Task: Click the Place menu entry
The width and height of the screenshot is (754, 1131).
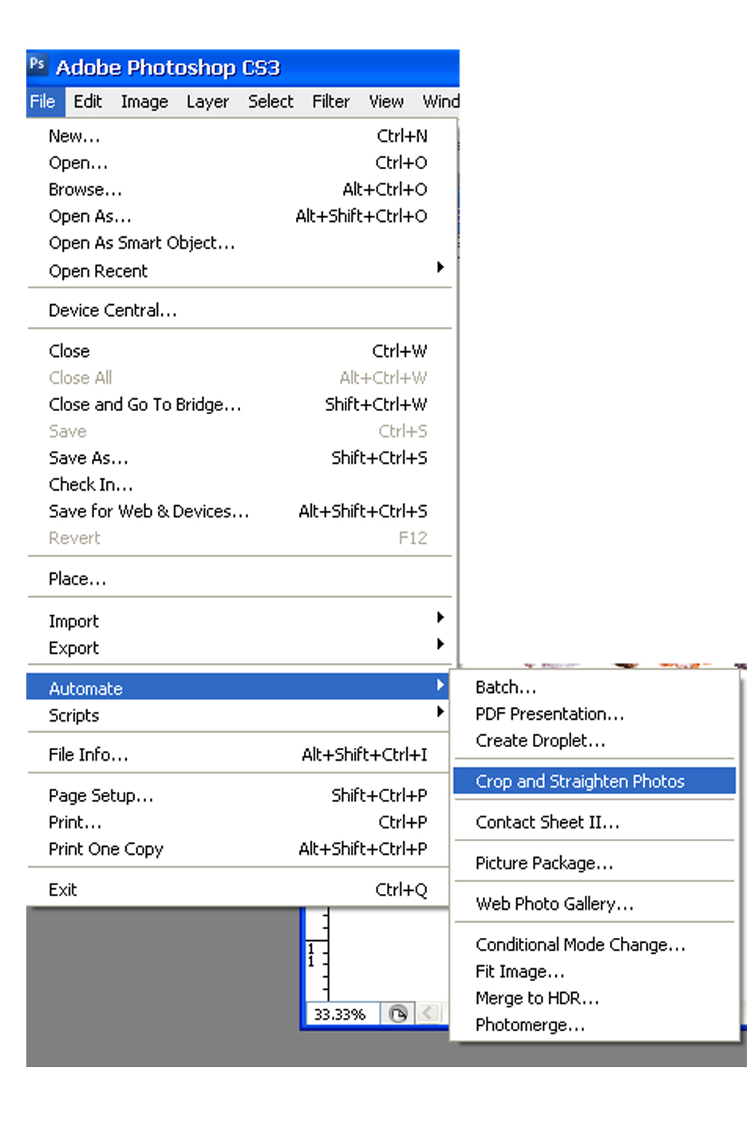Action: tap(77, 579)
